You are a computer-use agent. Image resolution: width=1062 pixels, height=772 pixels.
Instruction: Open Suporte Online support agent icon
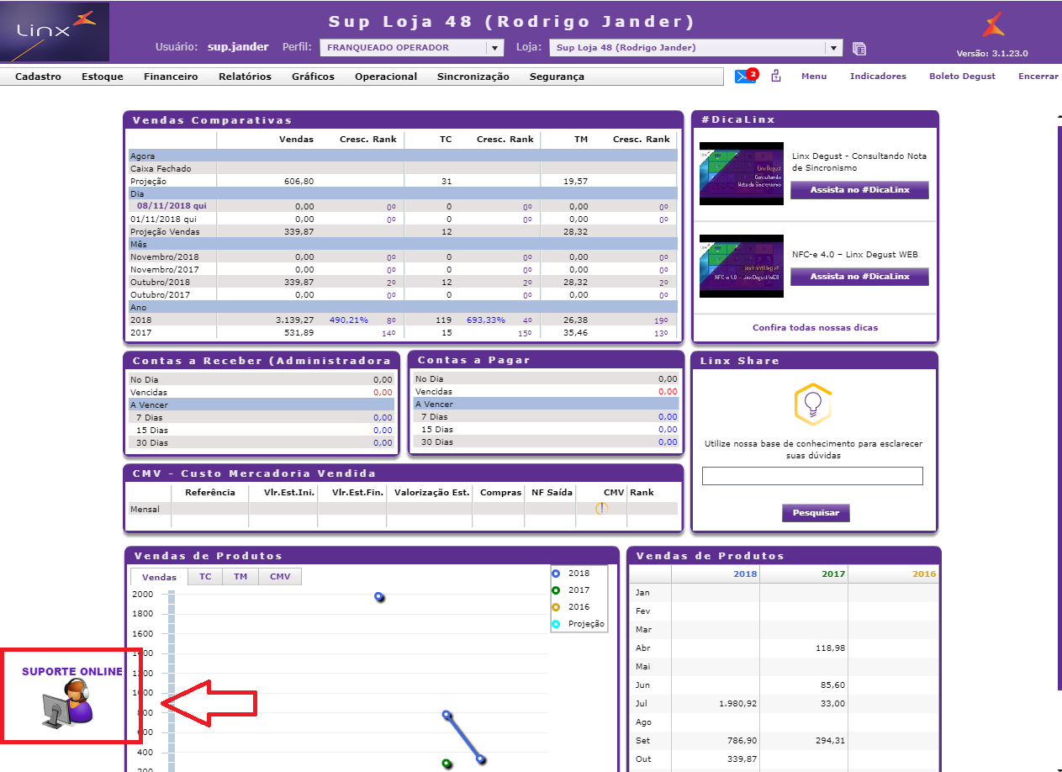pyautogui.click(x=68, y=705)
